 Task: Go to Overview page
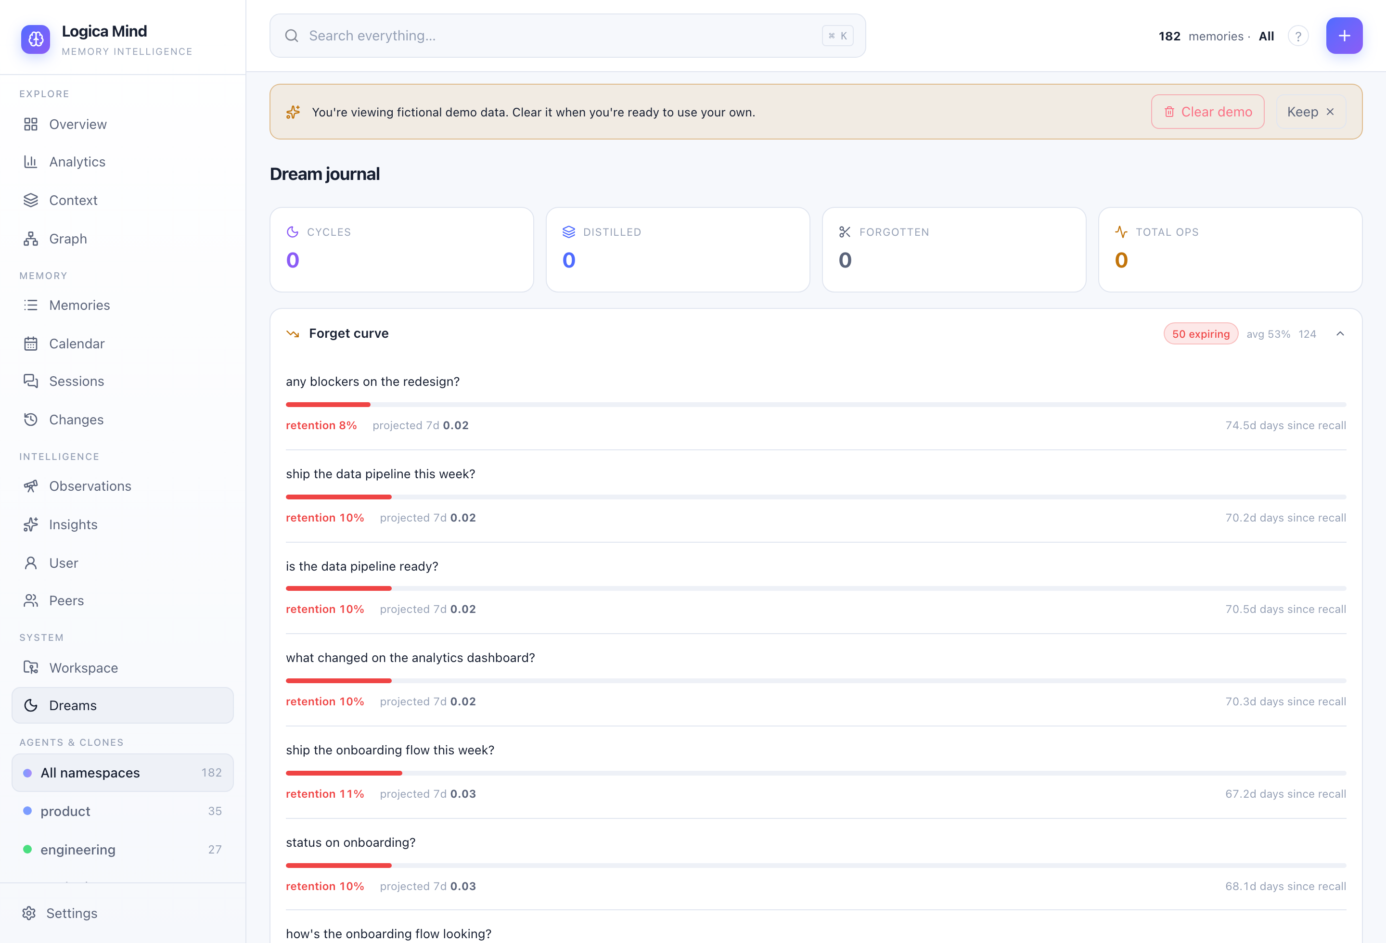click(x=123, y=124)
